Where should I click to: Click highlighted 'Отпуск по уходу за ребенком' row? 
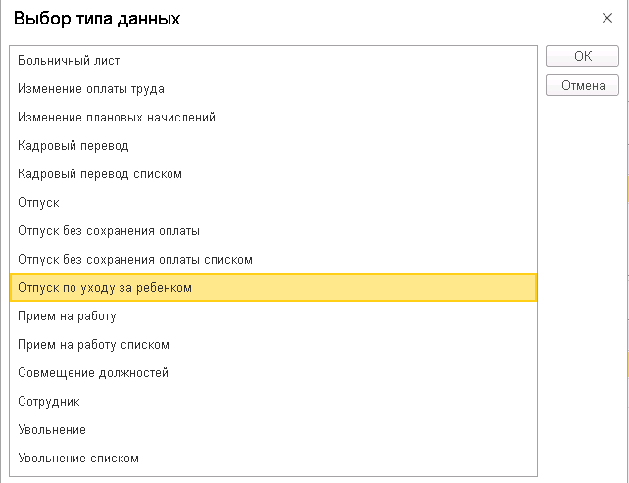pyautogui.click(x=106, y=288)
